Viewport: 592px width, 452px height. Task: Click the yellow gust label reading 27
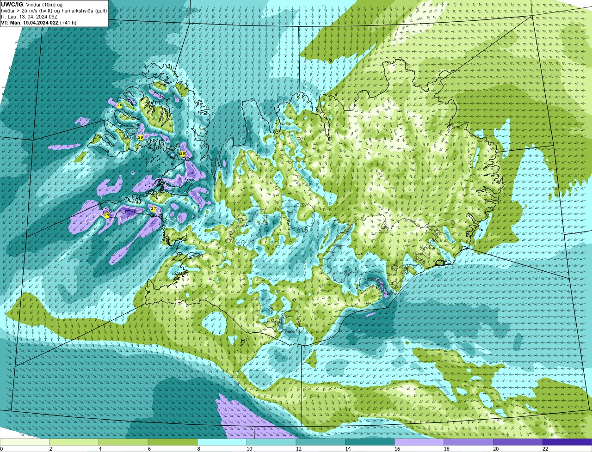(x=154, y=209)
